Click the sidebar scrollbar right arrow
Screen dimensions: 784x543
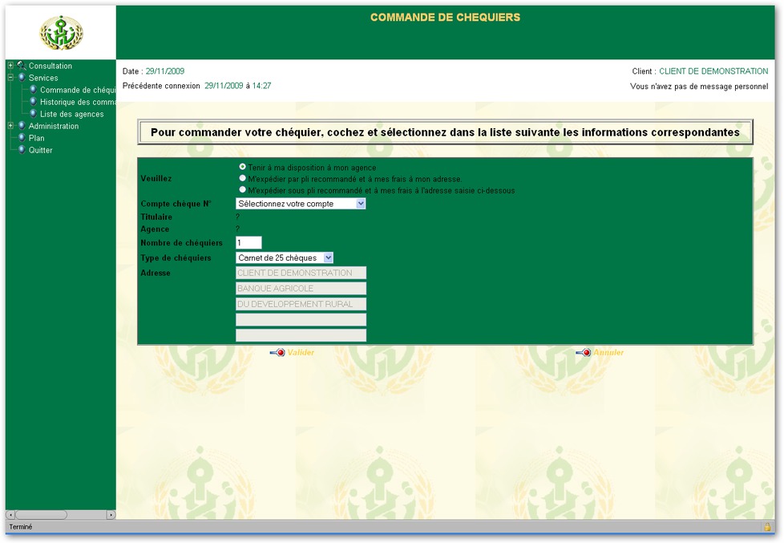111,514
